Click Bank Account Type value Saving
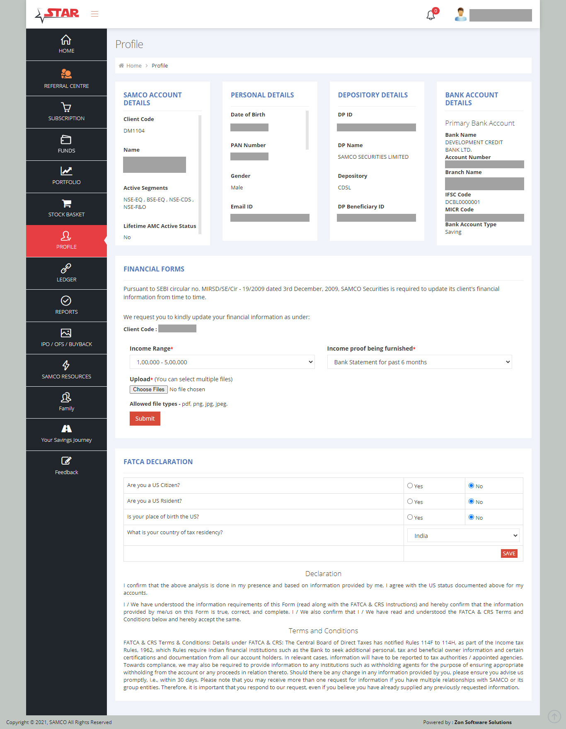The height and width of the screenshot is (729, 566). (x=453, y=232)
